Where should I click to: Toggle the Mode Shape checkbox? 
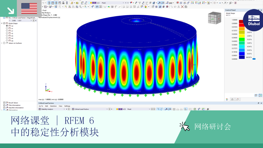(4, 23)
